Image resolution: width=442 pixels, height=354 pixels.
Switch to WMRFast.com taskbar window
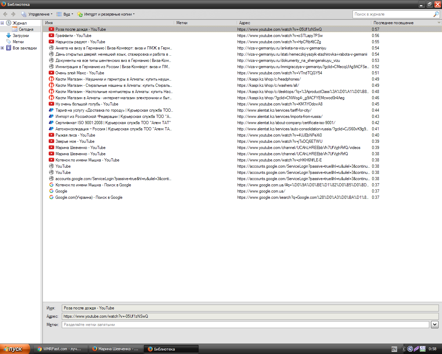click(61, 349)
